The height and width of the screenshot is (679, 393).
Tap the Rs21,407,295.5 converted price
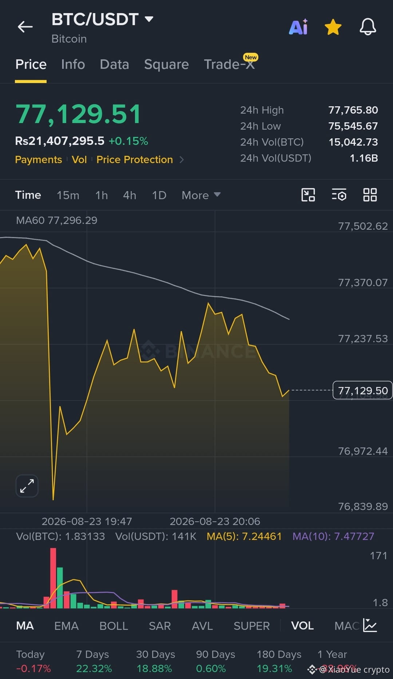[x=60, y=141]
